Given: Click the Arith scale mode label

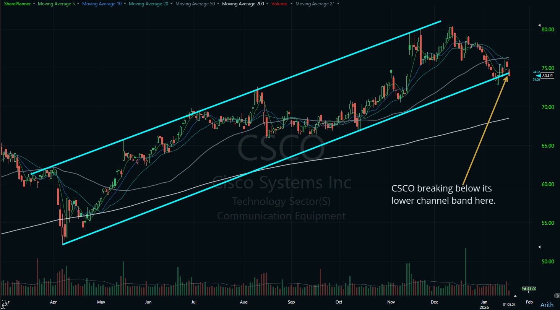Looking at the screenshot, I should pos(547,305).
